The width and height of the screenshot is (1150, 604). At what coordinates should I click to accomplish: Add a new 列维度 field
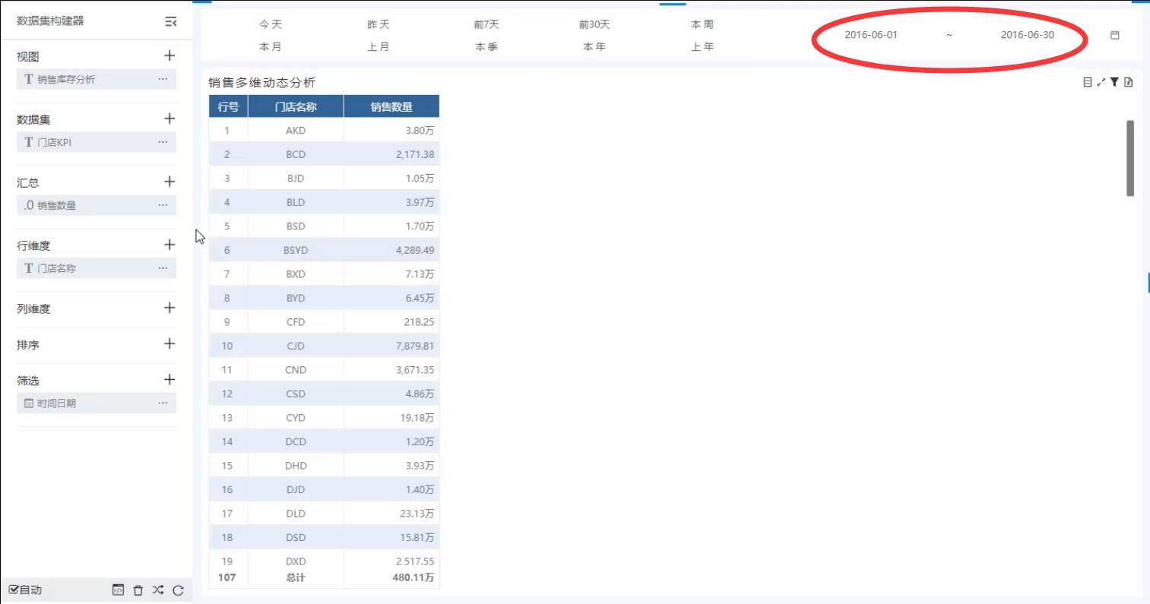pos(169,308)
